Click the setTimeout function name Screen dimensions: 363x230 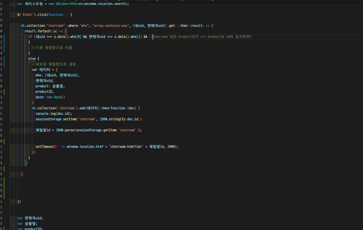click(45, 147)
